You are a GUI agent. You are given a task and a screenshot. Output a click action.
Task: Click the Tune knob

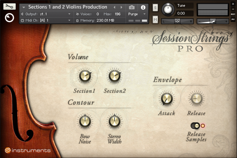tap(168, 9)
